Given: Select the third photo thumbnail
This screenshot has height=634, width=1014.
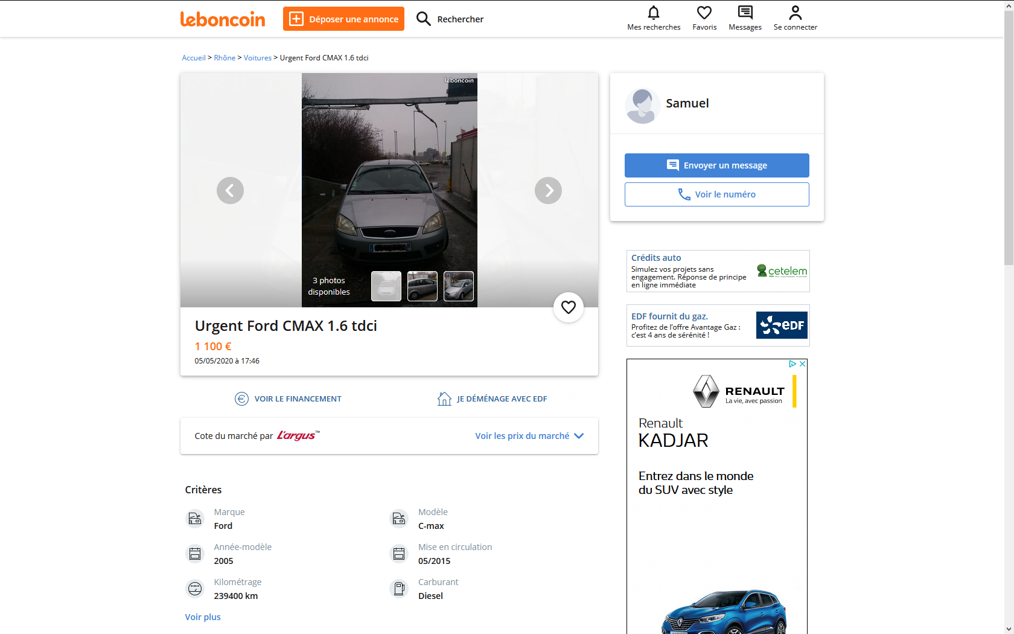Looking at the screenshot, I should [459, 286].
